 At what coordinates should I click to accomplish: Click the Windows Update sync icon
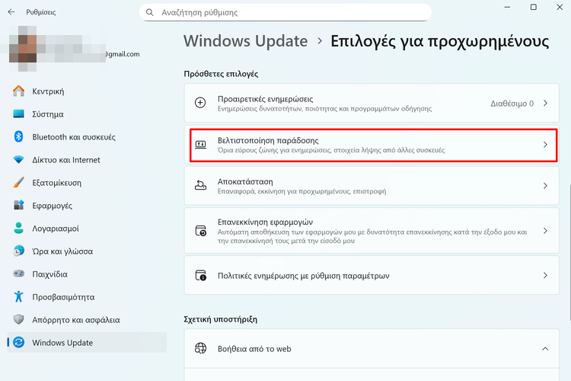click(x=19, y=343)
